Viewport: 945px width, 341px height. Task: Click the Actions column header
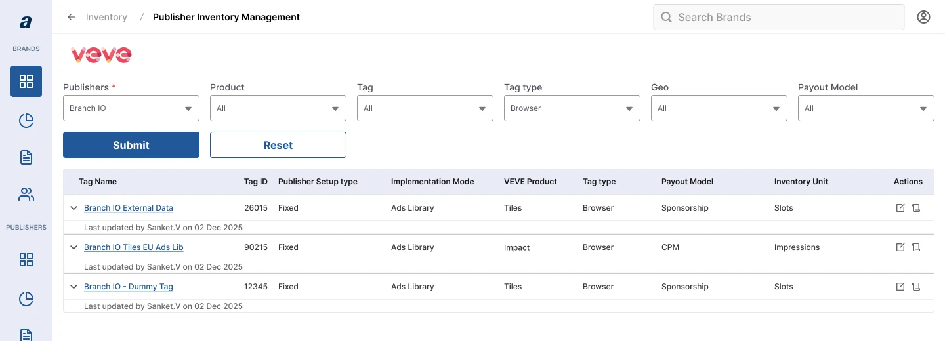point(908,182)
